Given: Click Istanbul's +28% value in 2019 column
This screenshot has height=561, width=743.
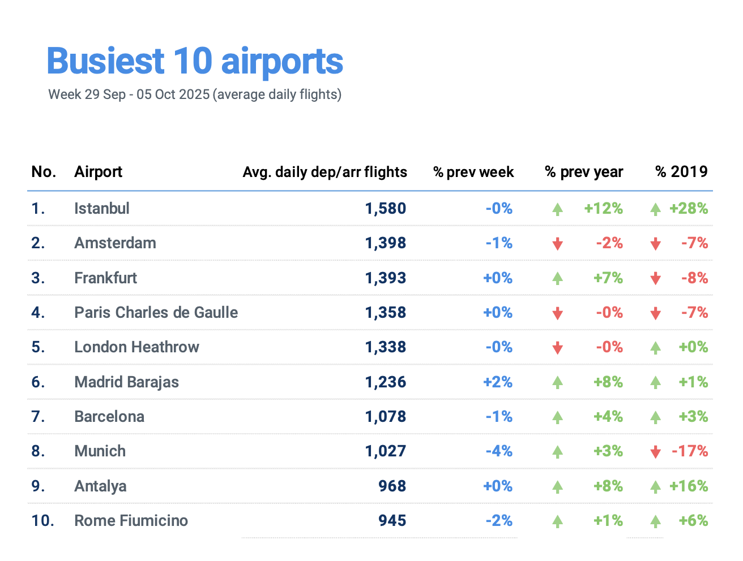Looking at the screenshot, I should (688, 209).
